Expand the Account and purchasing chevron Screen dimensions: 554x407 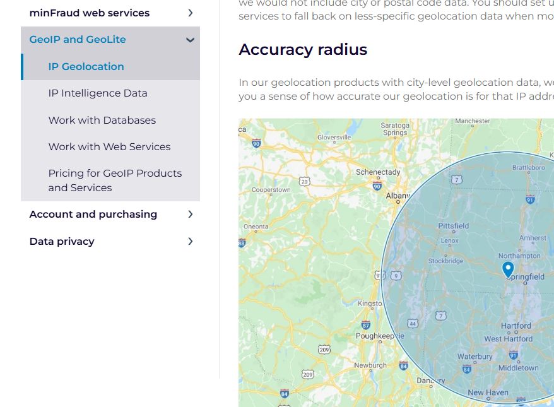tap(191, 214)
